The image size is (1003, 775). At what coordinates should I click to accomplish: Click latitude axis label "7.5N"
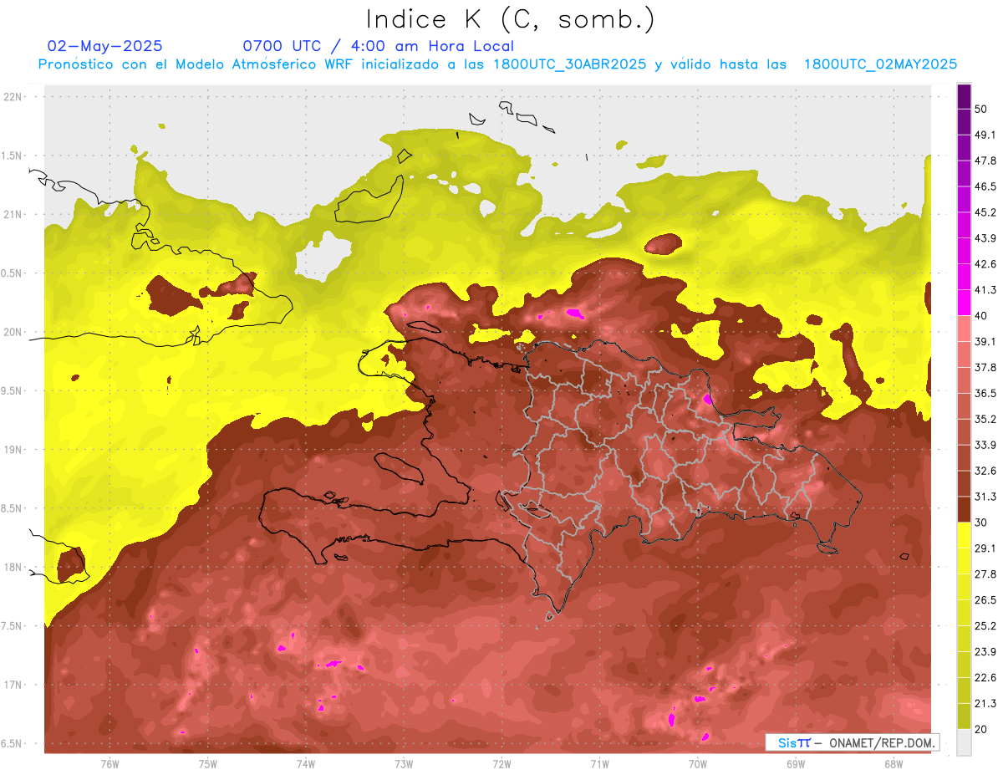point(13,626)
